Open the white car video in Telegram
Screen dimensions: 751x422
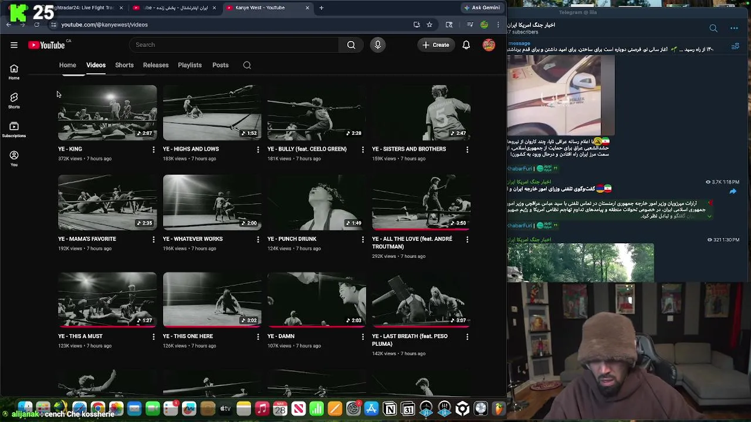[x=560, y=96]
